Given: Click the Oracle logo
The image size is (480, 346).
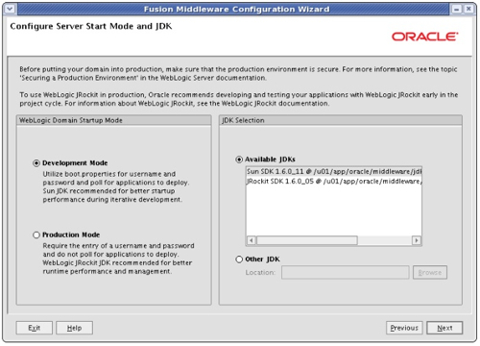Looking at the screenshot, I should click(425, 37).
